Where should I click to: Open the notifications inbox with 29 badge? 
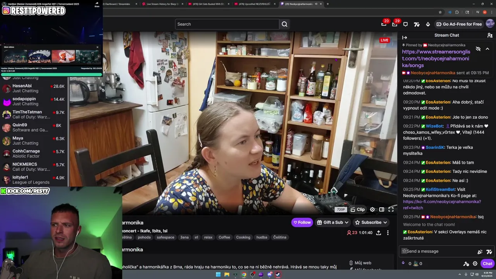pyautogui.click(x=394, y=24)
